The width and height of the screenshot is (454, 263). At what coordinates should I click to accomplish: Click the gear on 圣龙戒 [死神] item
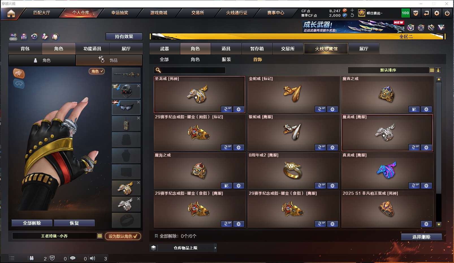pos(239,109)
